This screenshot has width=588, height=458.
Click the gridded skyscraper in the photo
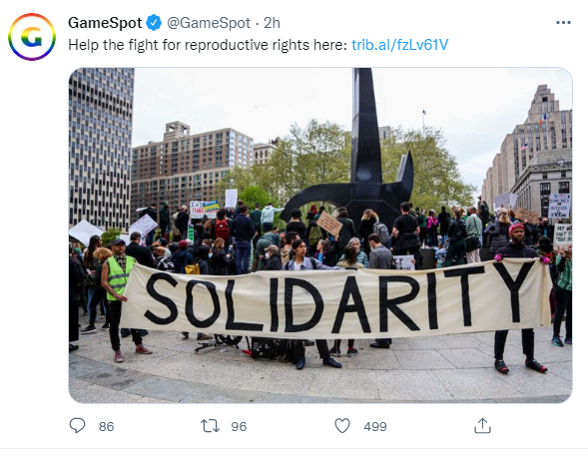pos(101,148)
